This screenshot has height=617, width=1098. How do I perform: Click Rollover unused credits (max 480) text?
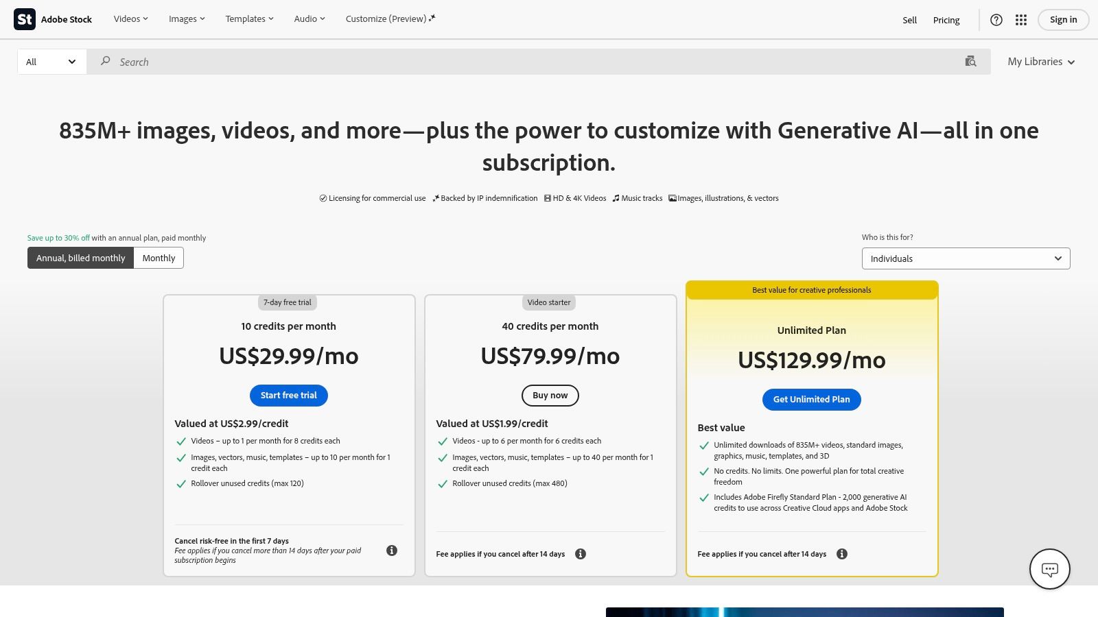pos(510,483)
